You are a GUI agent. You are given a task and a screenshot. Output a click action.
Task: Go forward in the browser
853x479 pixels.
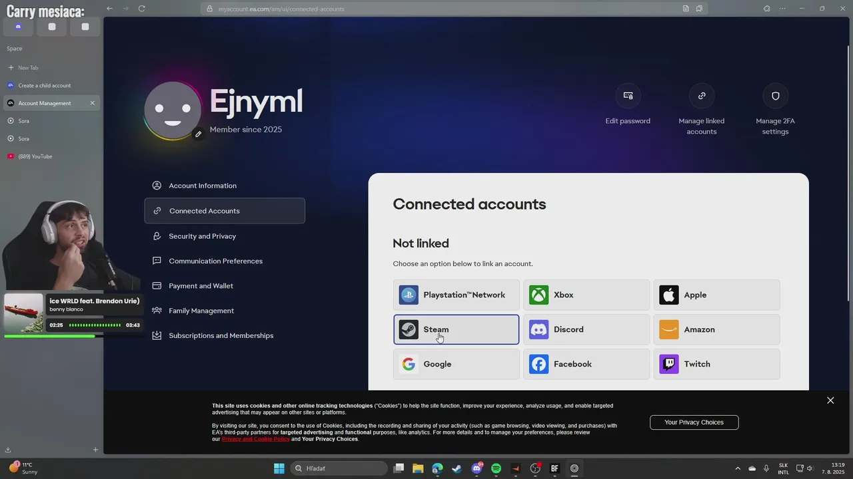(125, 9)
